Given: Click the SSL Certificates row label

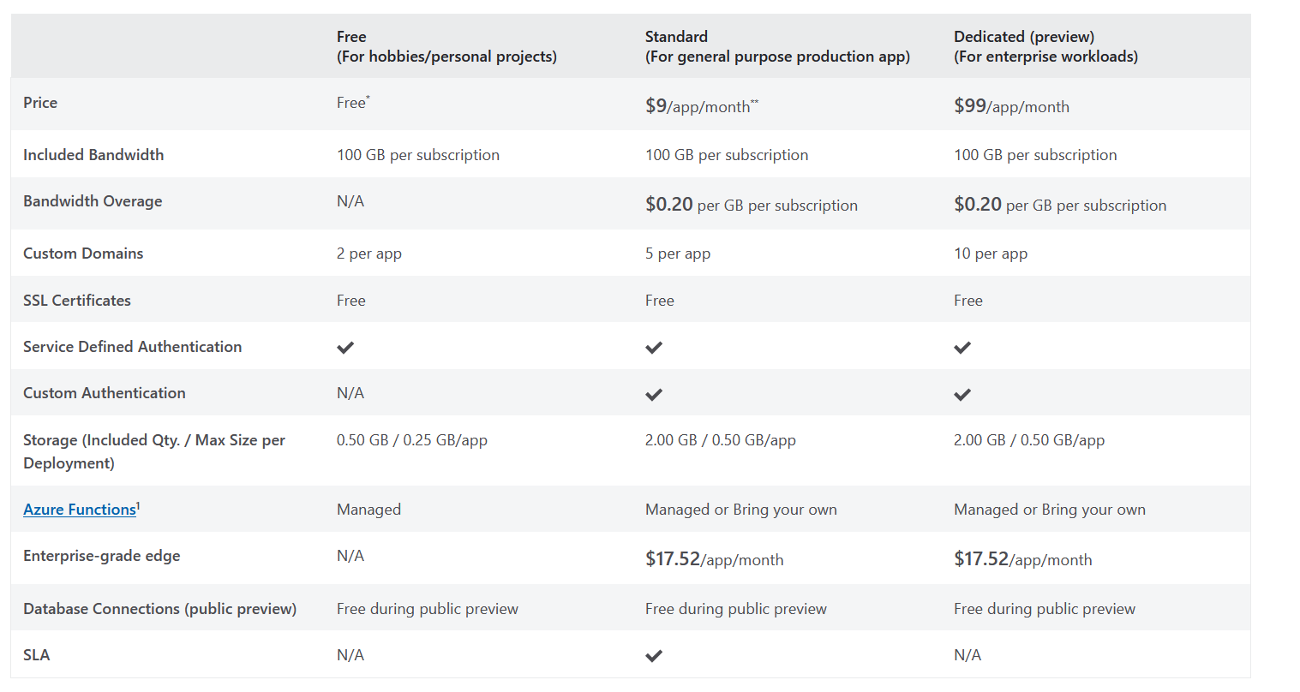Looking at the screenshot, I should tap(77, 301).
